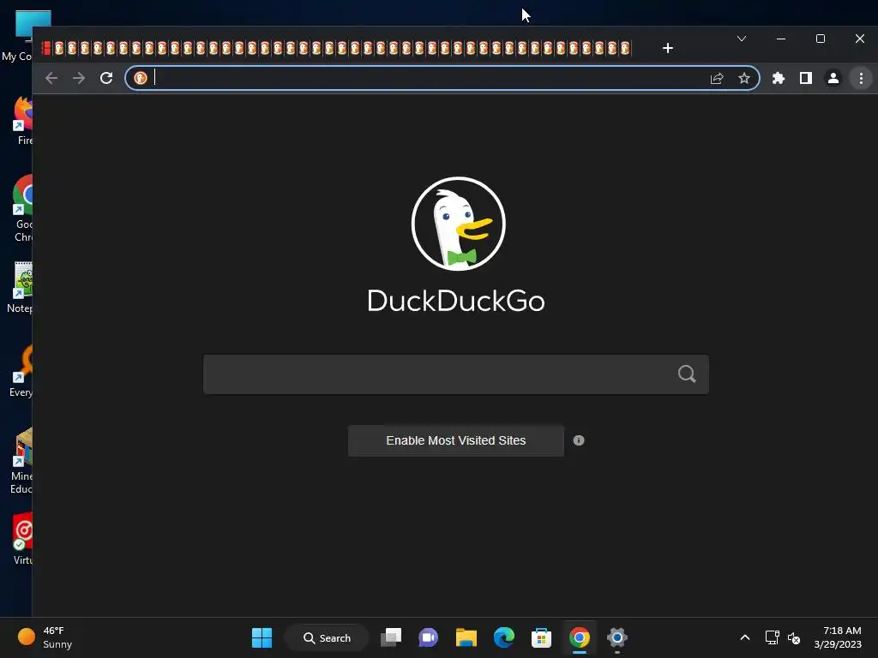Launch Microsoft Edge from the taskbar
This screenshot has width=878, height=658.
click(x=504, y=637)
